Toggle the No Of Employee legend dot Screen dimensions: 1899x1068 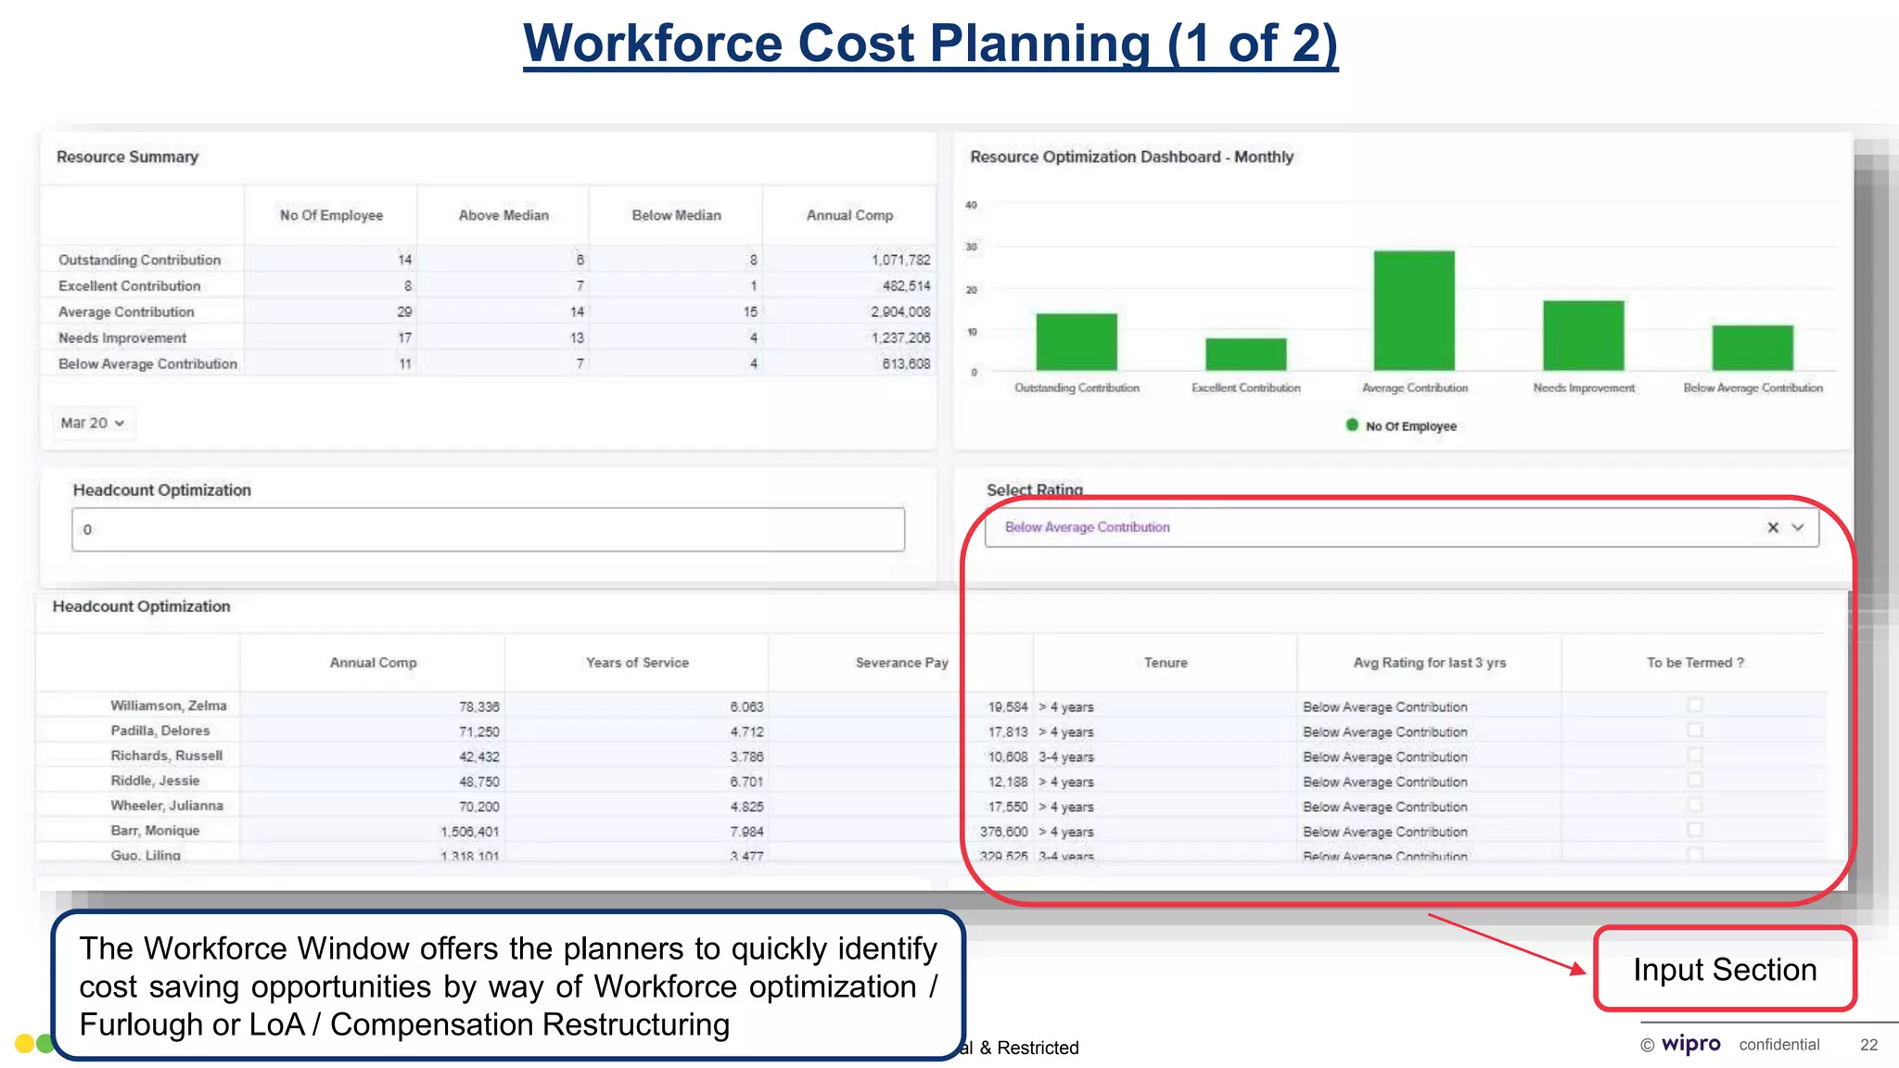click(x=1352, y=426)
